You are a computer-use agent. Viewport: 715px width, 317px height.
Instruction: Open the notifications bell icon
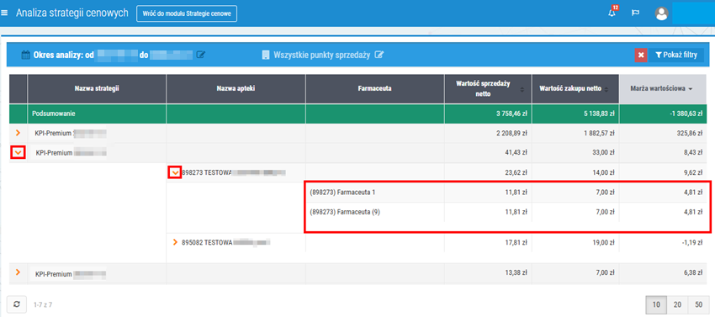612,13
